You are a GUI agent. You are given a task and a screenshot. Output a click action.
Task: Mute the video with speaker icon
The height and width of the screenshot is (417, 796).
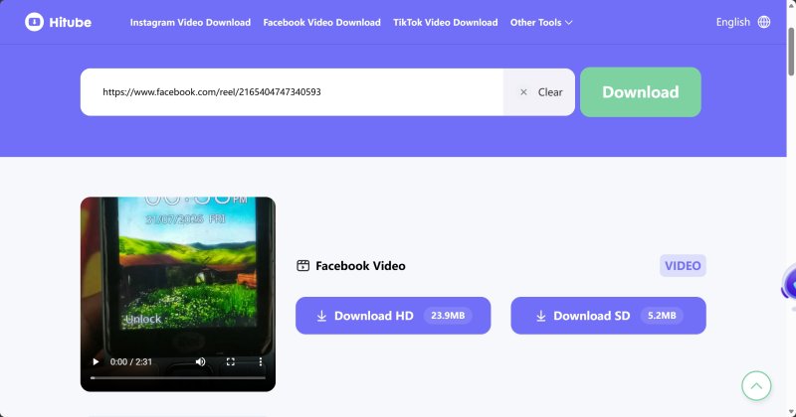point(201,361)
